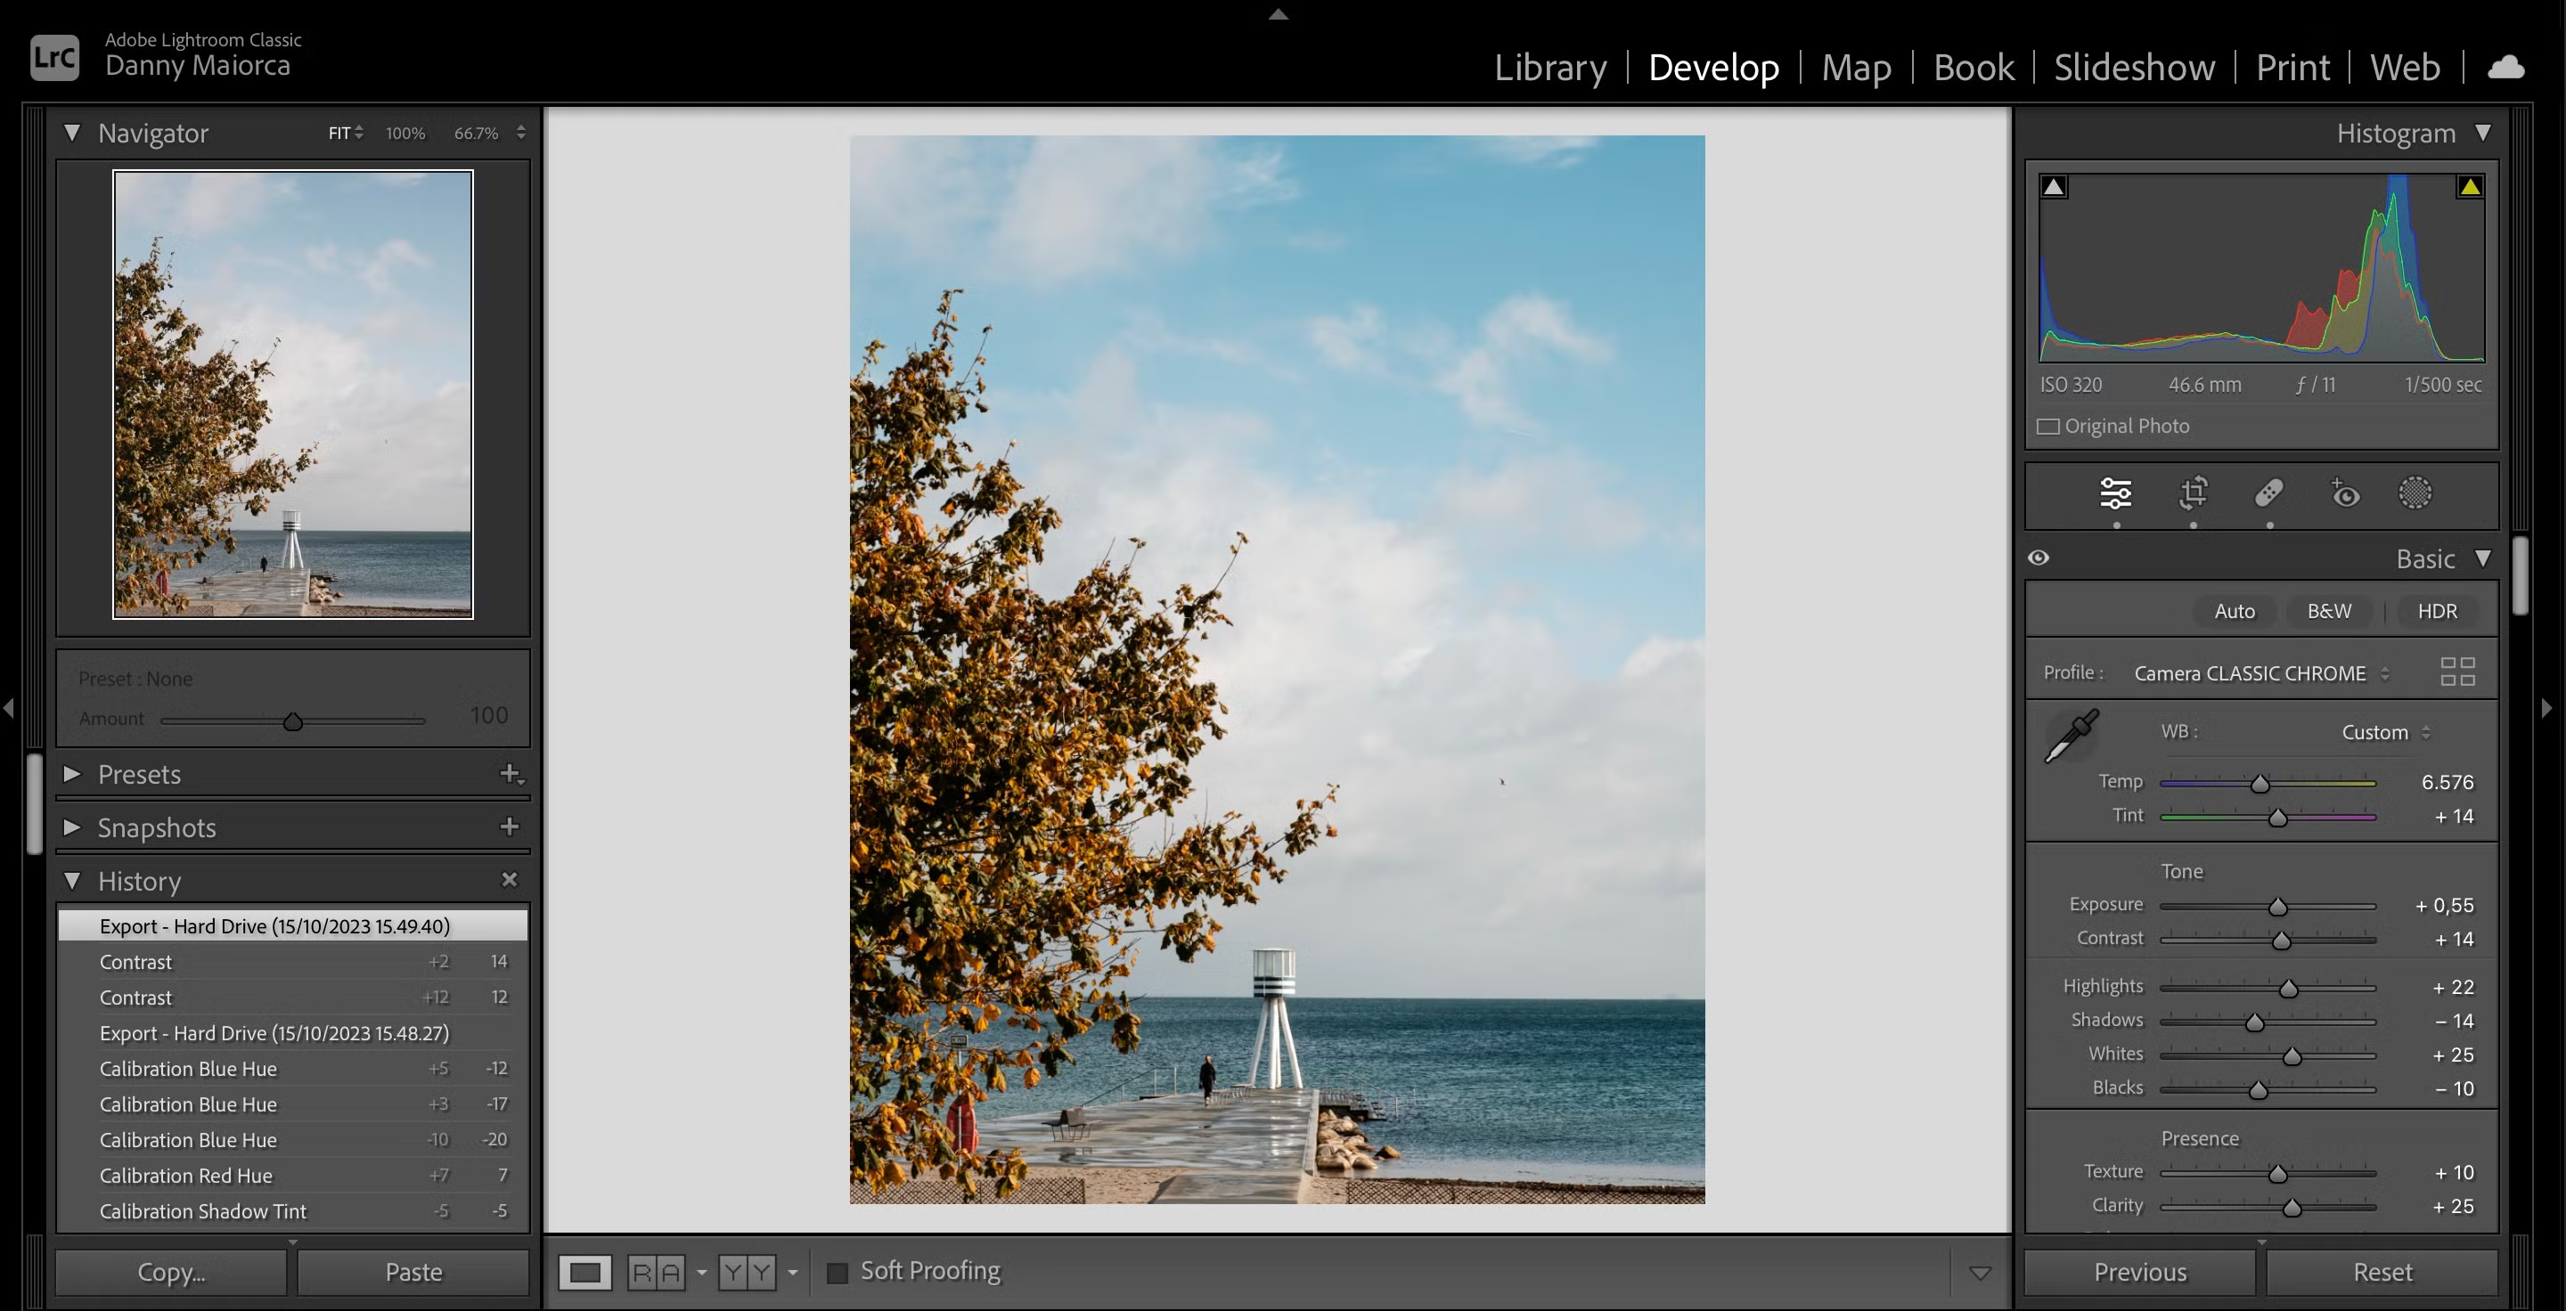The height and width of the screenshot is (1311, 2566).
Task: Switch to the Library module
Action: tap(1550, 67)
